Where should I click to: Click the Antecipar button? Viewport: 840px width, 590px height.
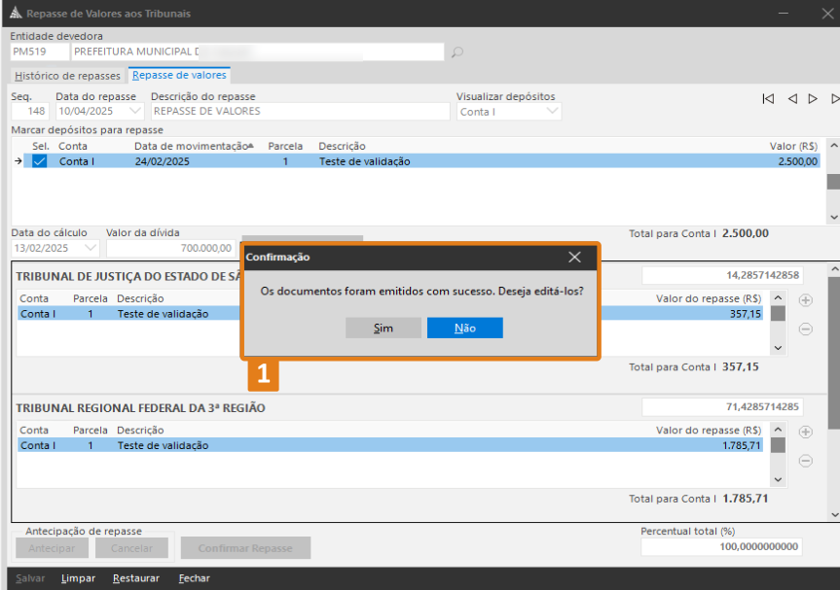tap(52, 548)
